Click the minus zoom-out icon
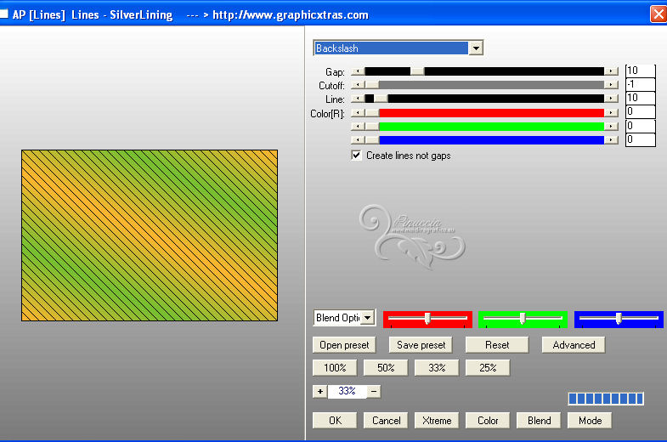 (374, 392)
